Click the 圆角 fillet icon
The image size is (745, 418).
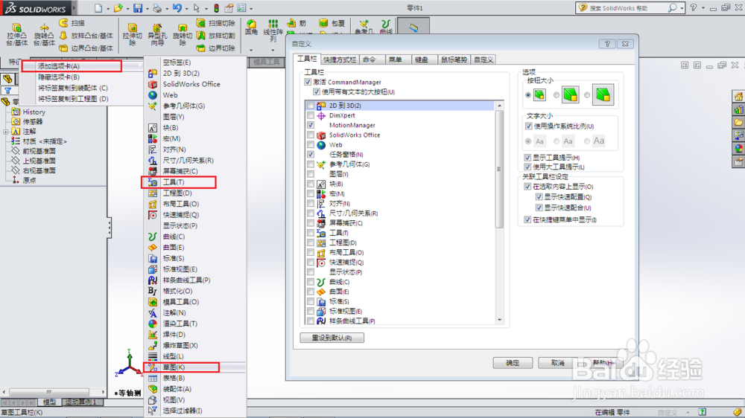pyautogui.click(x=251, y=23)
